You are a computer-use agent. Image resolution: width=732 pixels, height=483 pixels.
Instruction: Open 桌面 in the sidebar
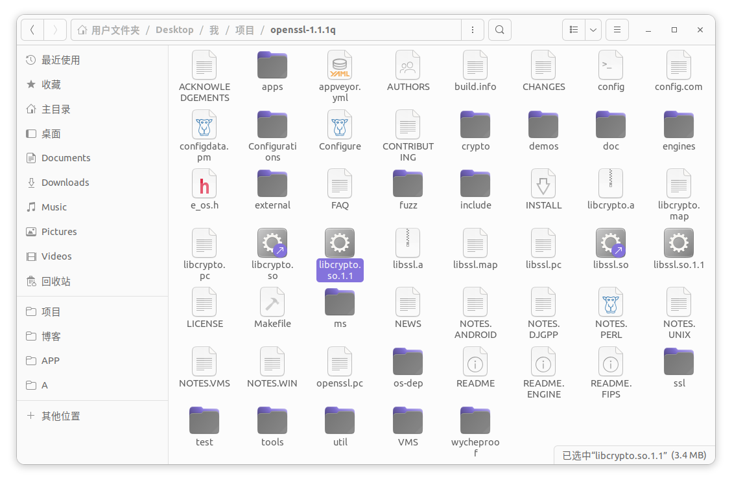93,134
